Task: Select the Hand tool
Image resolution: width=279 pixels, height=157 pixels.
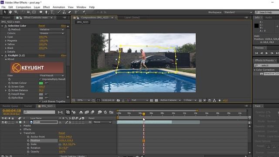Action: point(10,12)
